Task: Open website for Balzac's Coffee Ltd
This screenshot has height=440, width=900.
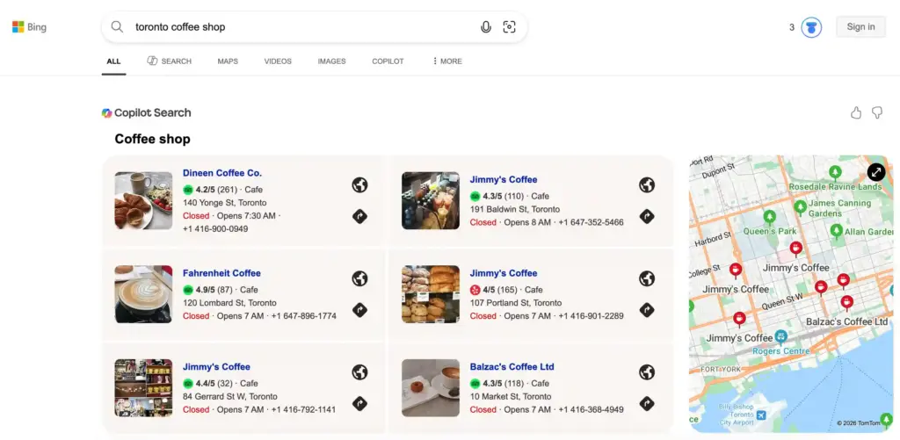Action: [x=647, y=371]
